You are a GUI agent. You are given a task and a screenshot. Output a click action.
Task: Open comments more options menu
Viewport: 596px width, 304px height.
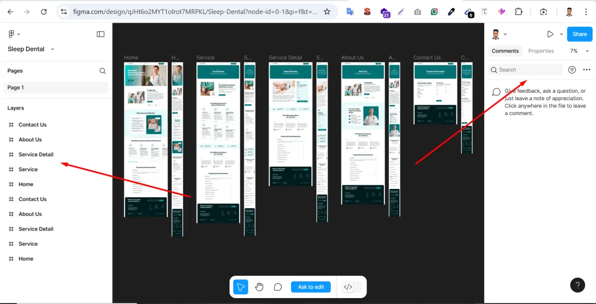click(587, 70)
